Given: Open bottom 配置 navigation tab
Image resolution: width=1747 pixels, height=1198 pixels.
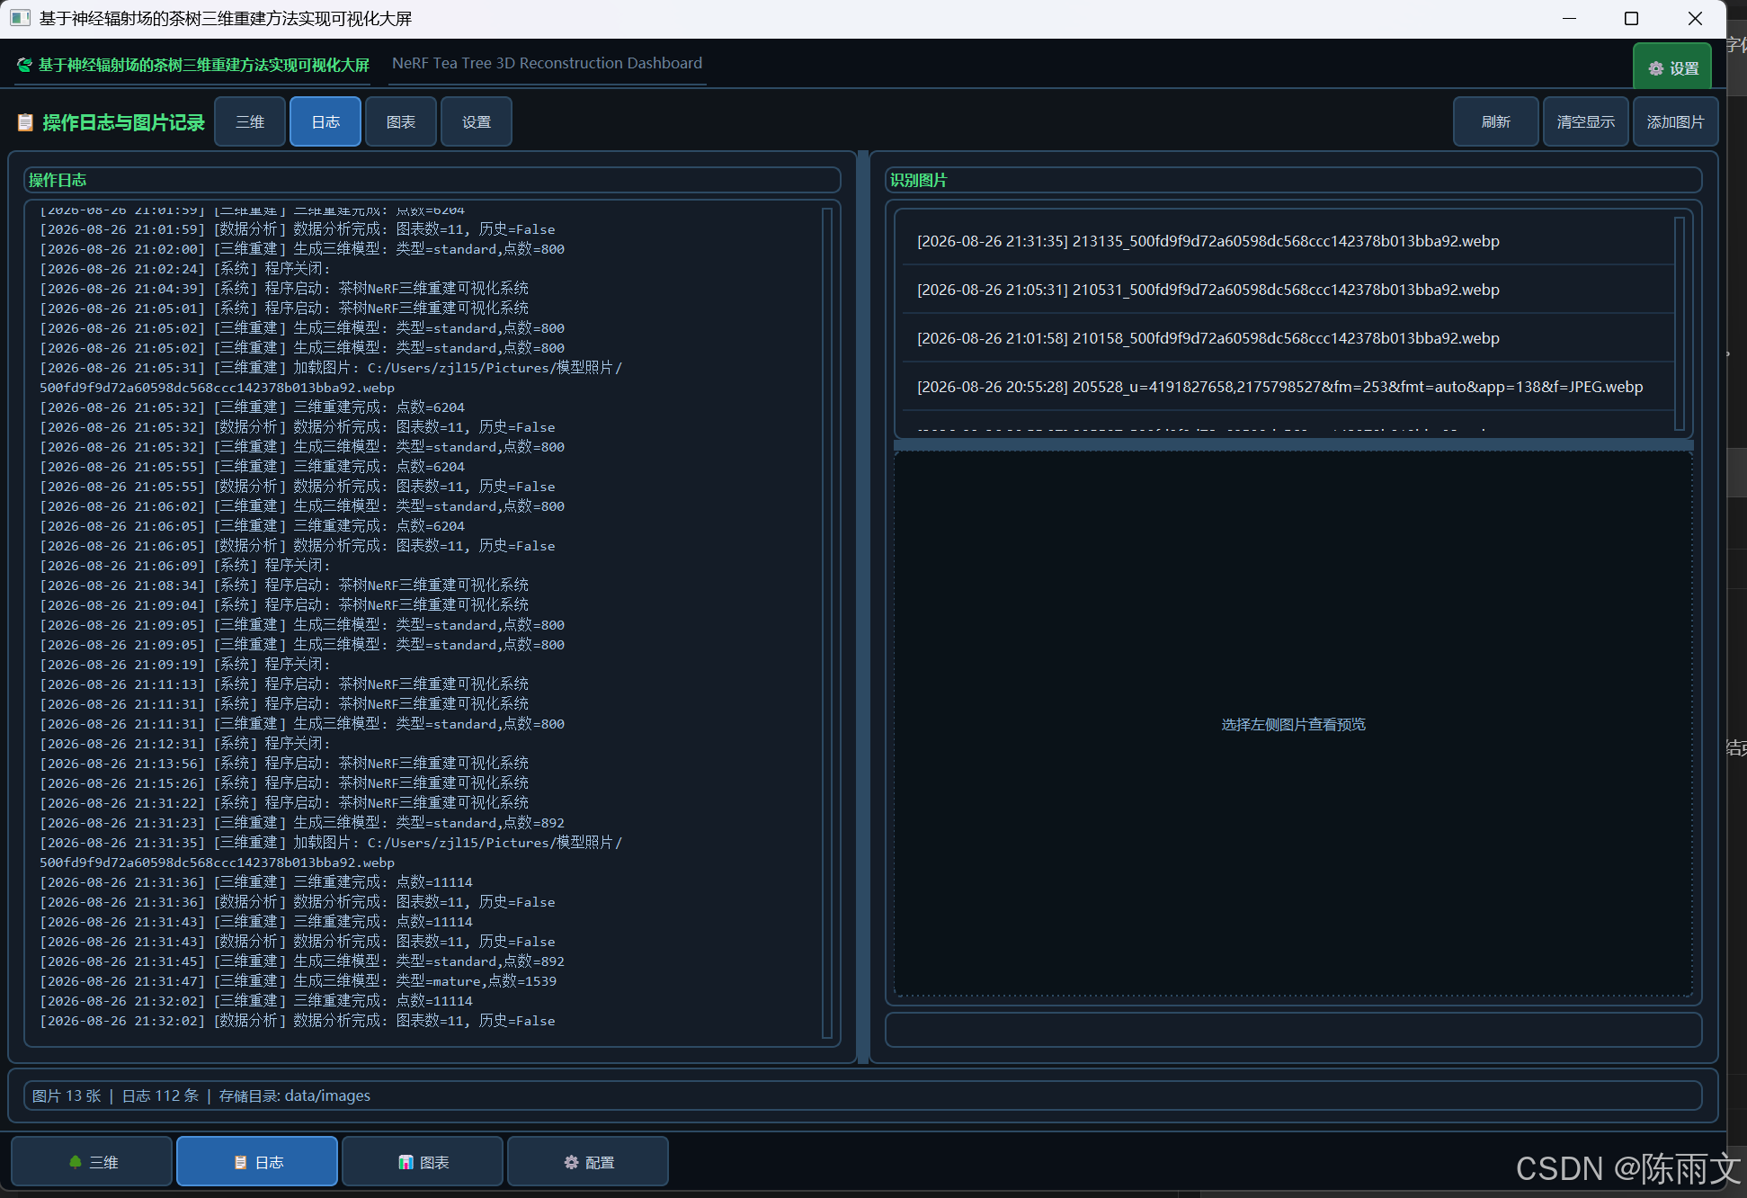Looking at the screenshot, I should coord(588,1161).
